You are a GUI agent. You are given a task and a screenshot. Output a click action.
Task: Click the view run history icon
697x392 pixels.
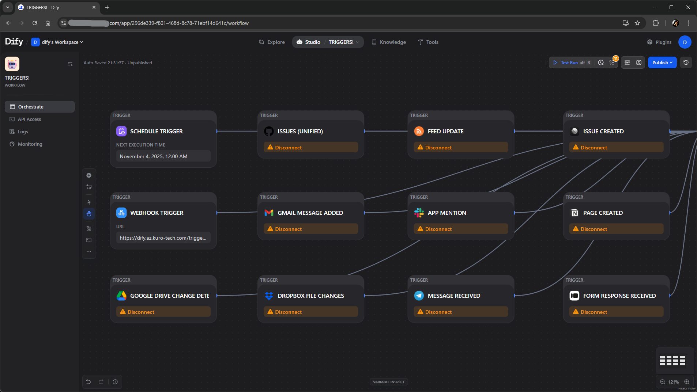click(601, 62)
